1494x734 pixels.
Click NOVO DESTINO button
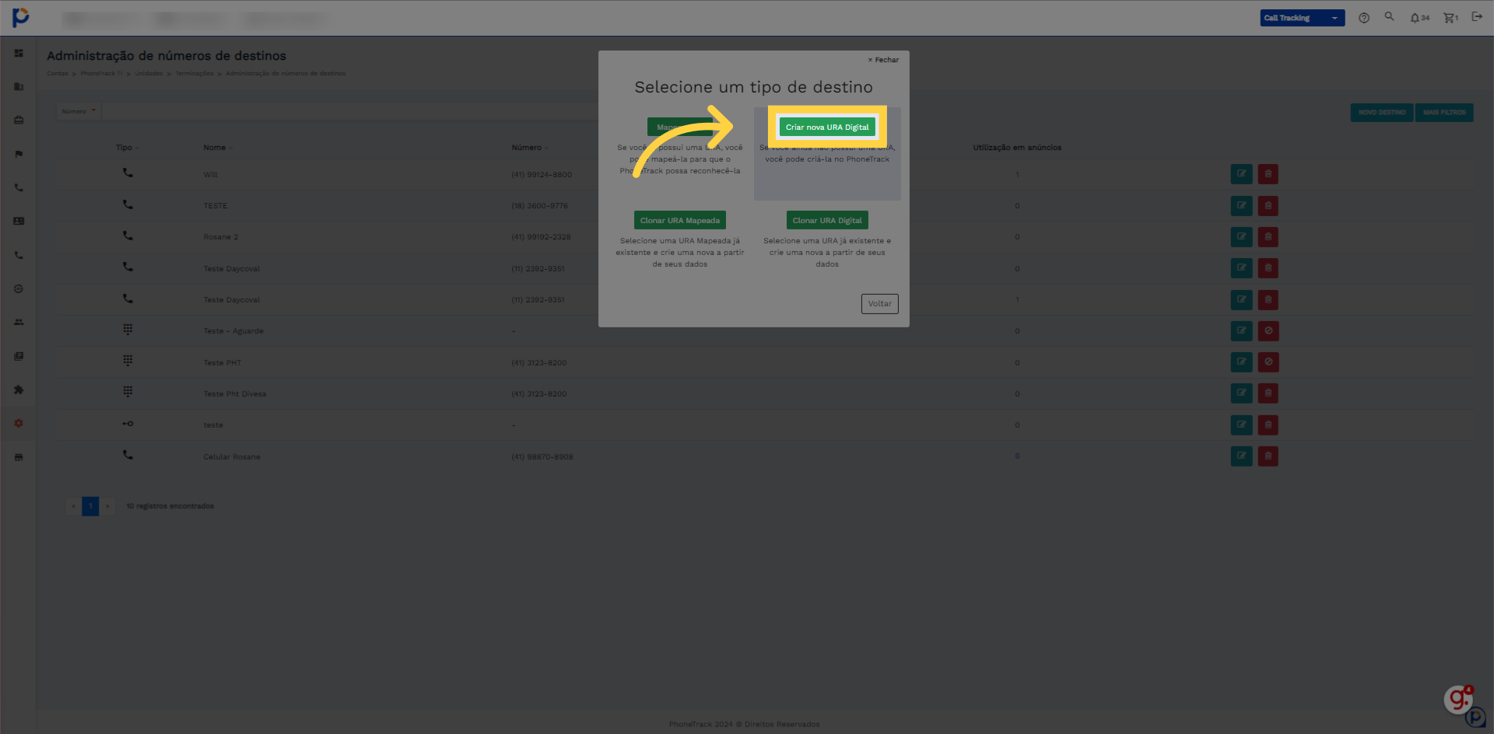pyautogui.click(x=1382, y=113)
